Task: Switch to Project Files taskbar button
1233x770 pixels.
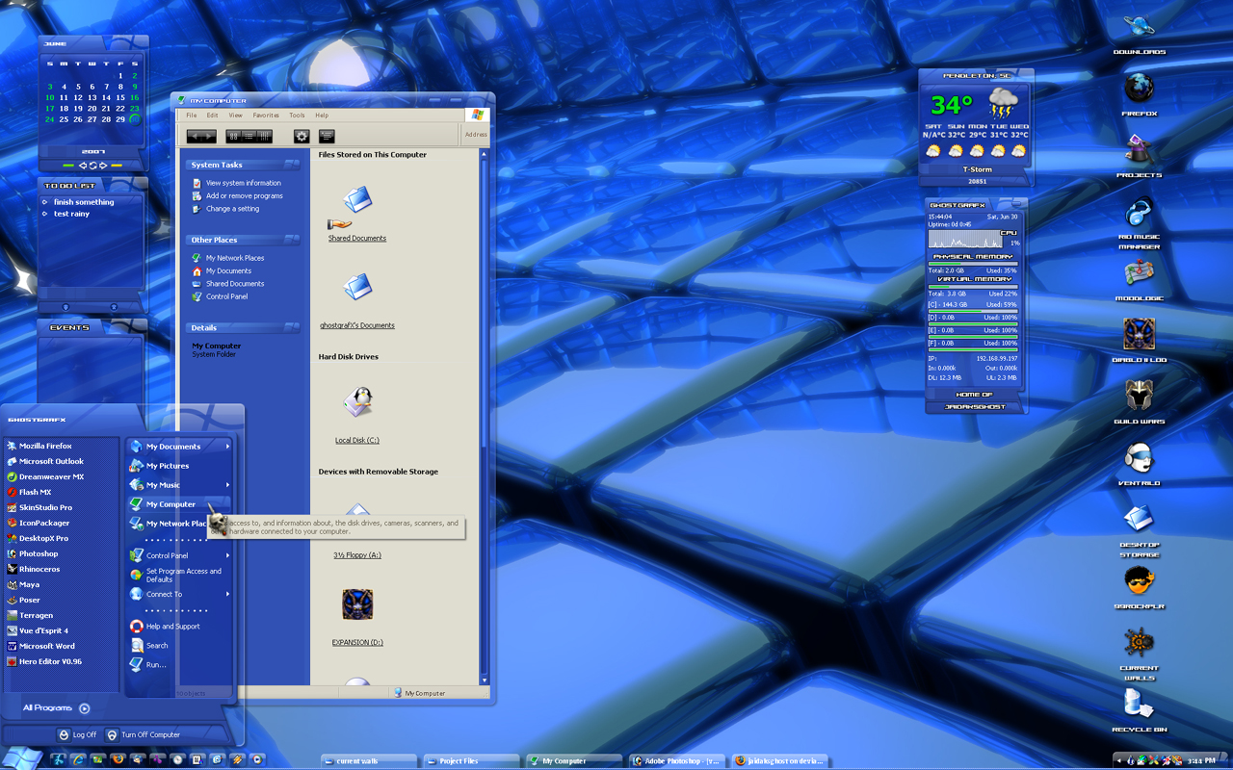Action: click(471, 760)
